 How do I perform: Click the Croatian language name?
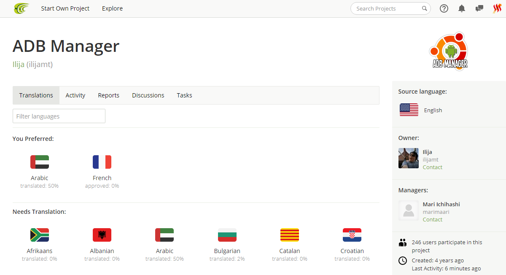coord(352,251)
